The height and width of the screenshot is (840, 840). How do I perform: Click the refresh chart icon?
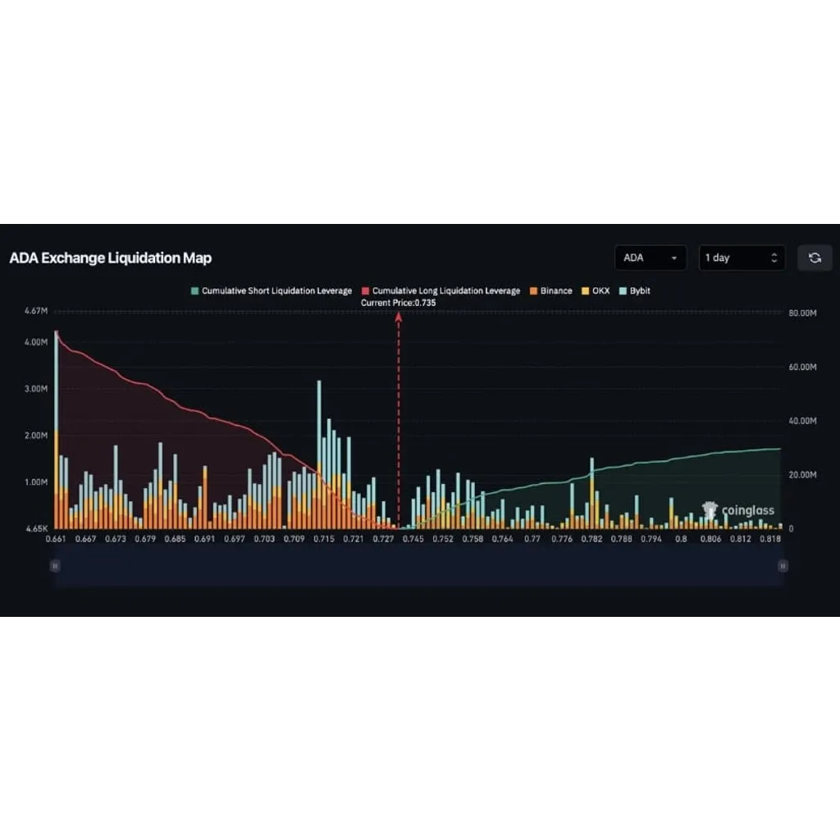coord(815,258)
